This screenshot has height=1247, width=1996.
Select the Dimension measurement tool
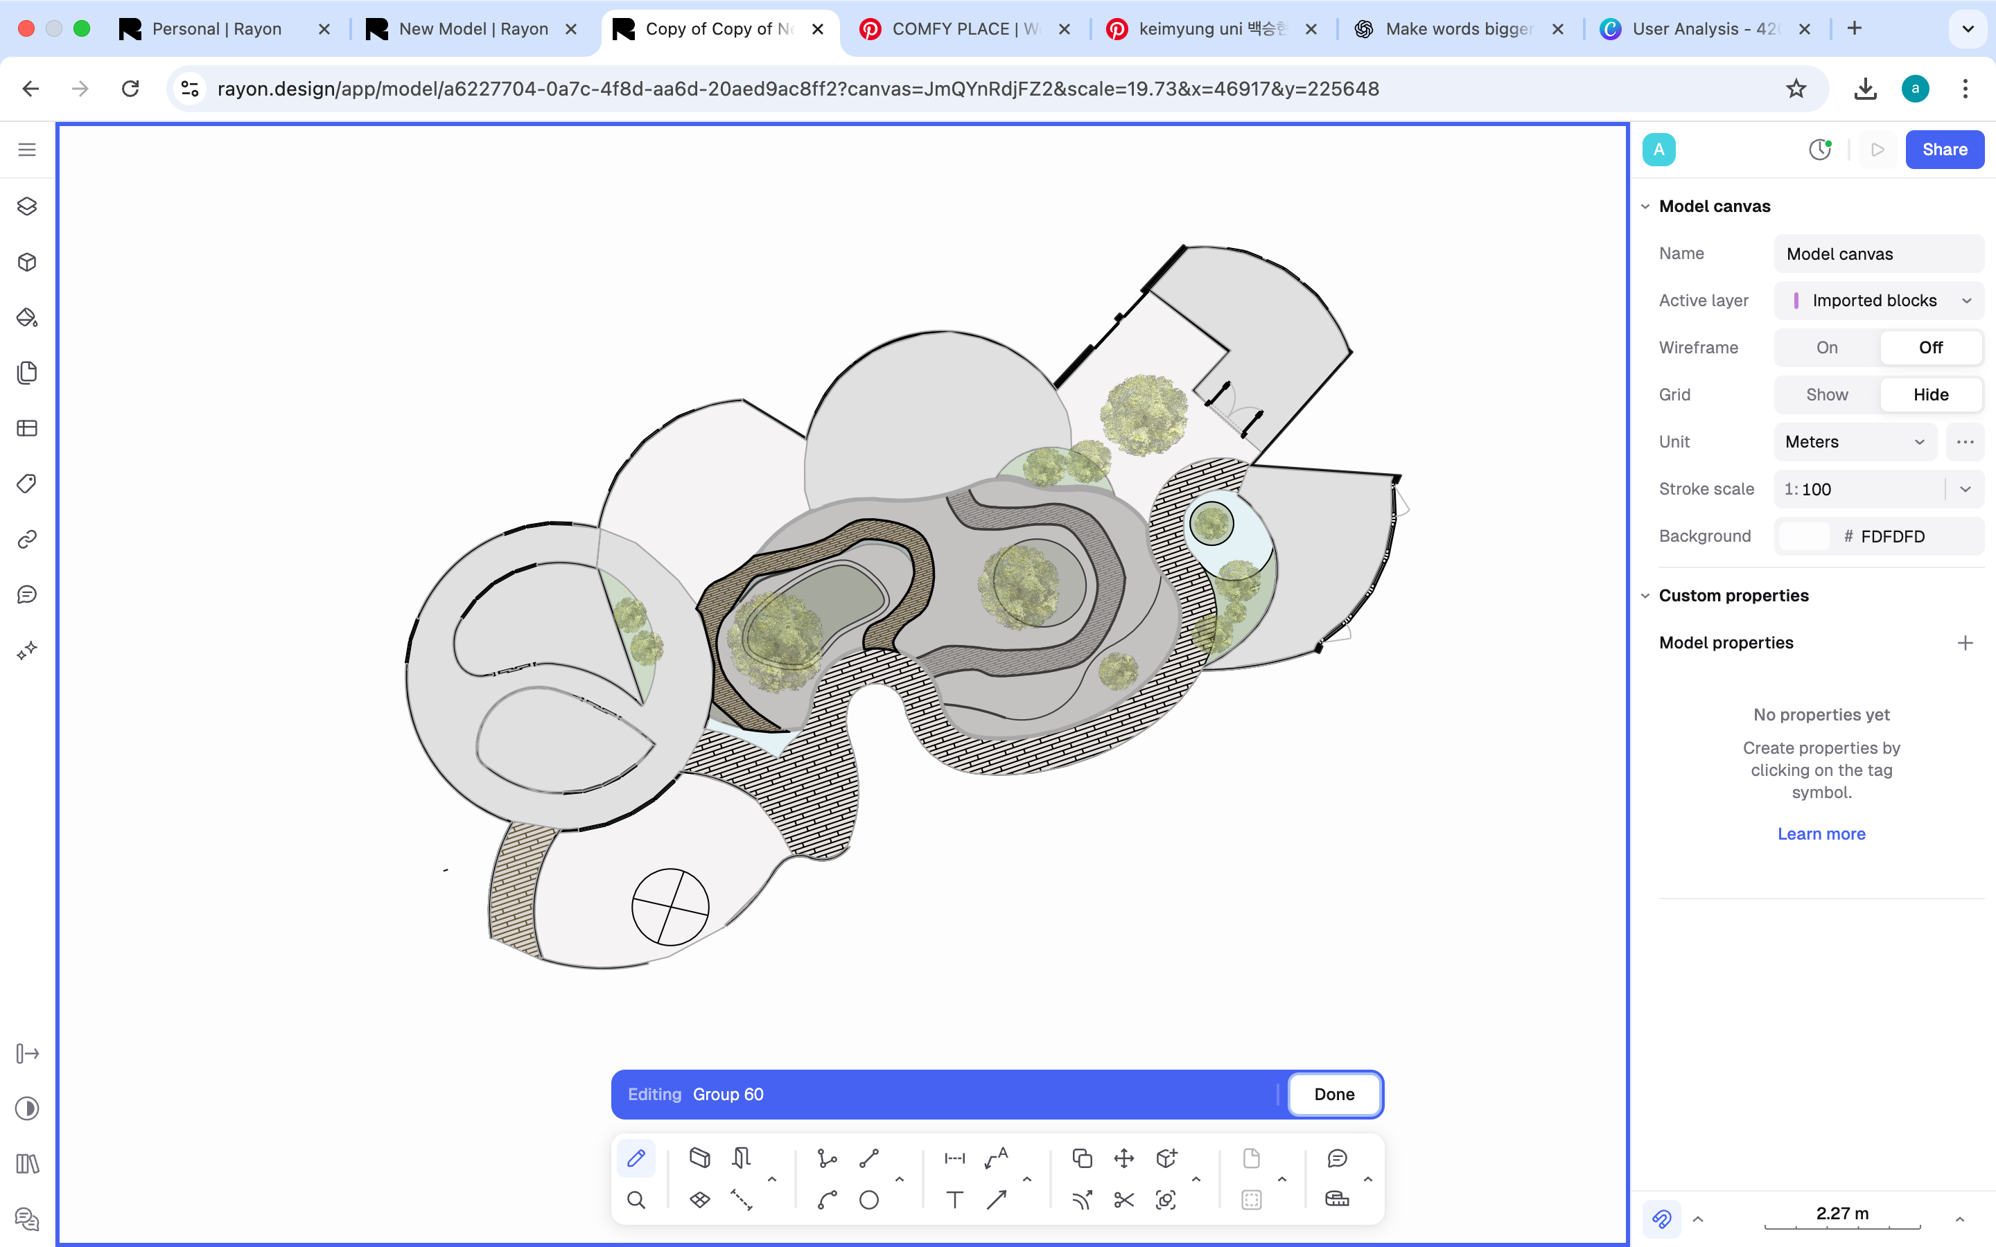[x=954, y=1158]
